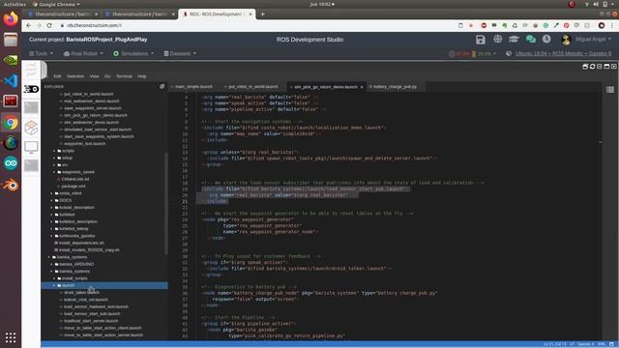
Task: Expand the scripts folder
Action: pyautogui.click(x=68, y=151)
